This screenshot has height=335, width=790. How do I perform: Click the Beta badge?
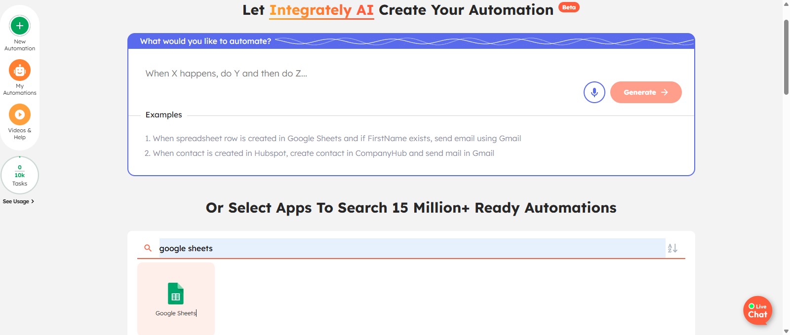pos(569,7)
